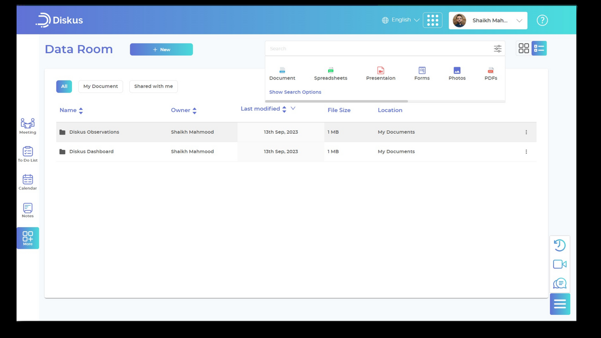Expand the Last modified chevron dropdown
Viewport: 601px width, 338px height.
pos(293,108)
